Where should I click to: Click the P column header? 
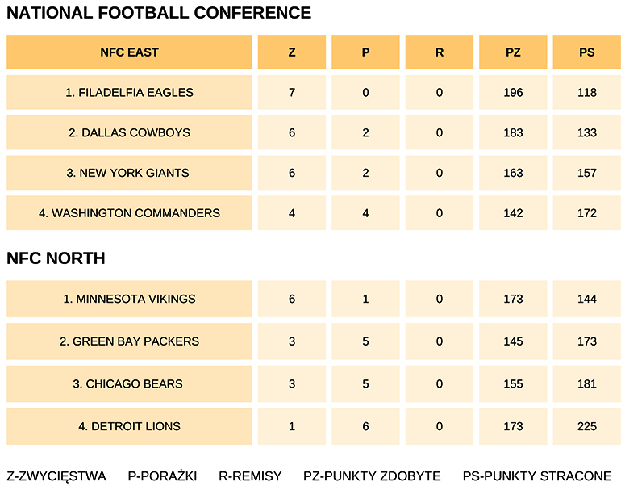365,52
